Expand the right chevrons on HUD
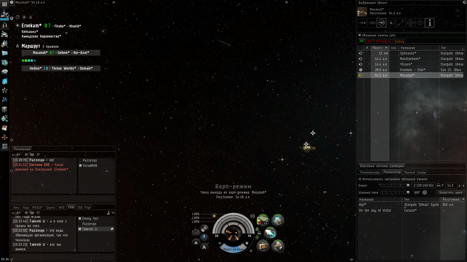Viewport: 467px width, 262px height. (250, 236)
